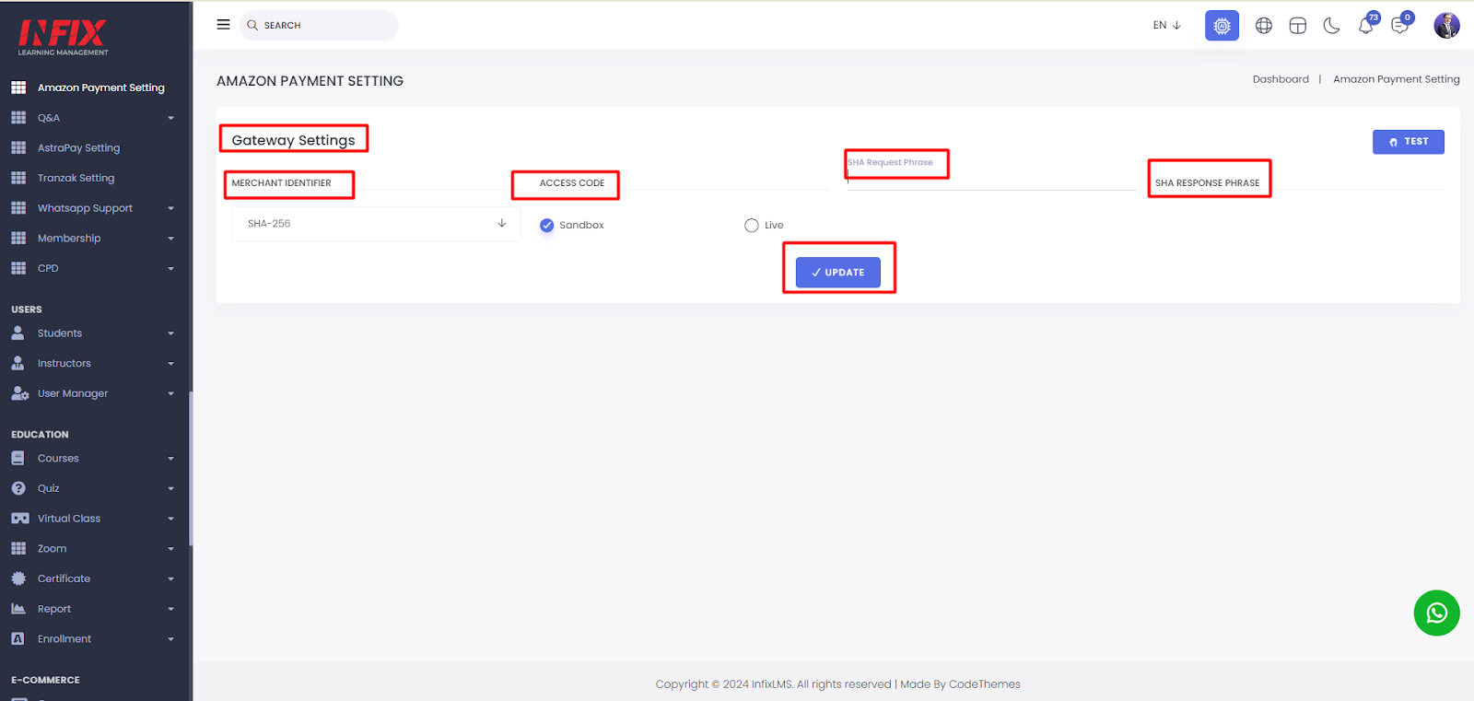Open the WhatsApp chat button

point(1437,613)
